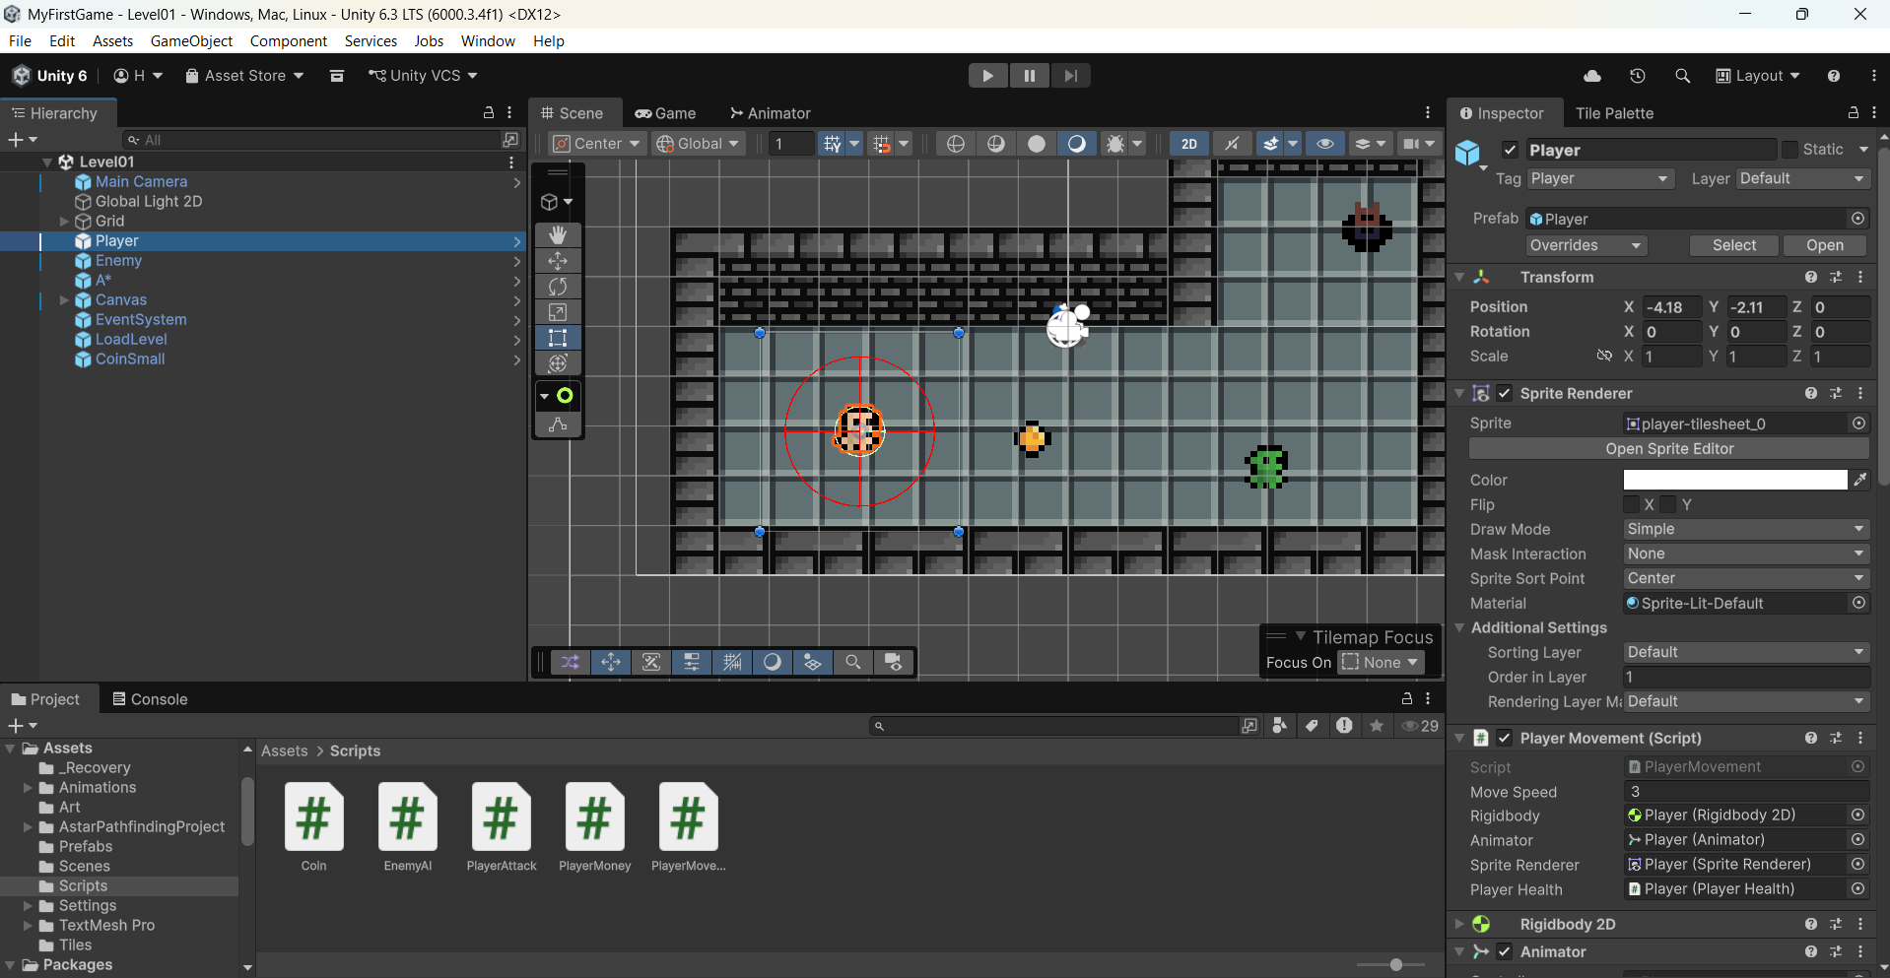This screenshot has height=978, width=1890.
Task: Open the Window menu
Action: [x=488, y=41]
